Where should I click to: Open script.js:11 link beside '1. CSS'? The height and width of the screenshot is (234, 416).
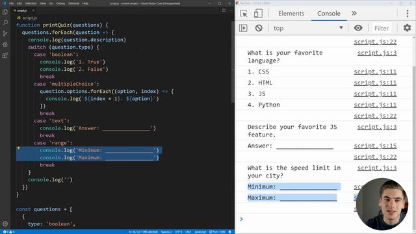(x=375, y=71)
